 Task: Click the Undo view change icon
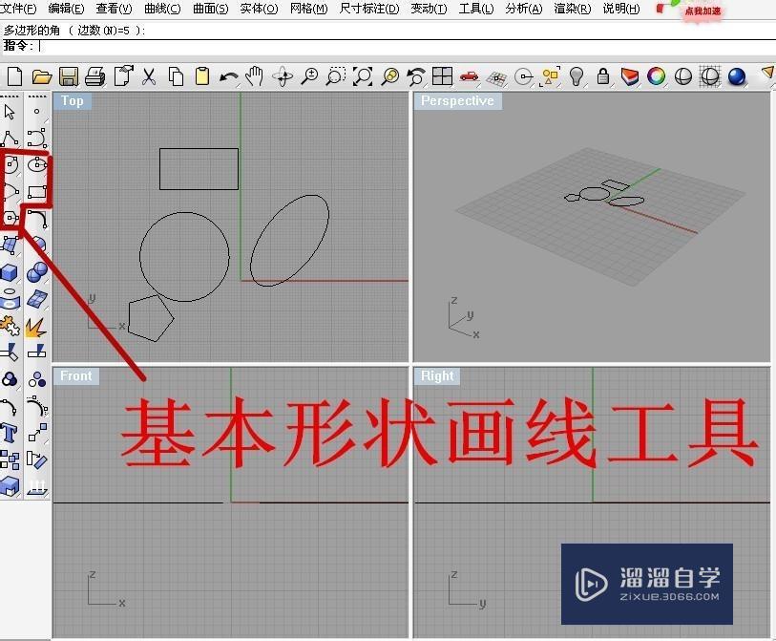[x=416, y=76]
